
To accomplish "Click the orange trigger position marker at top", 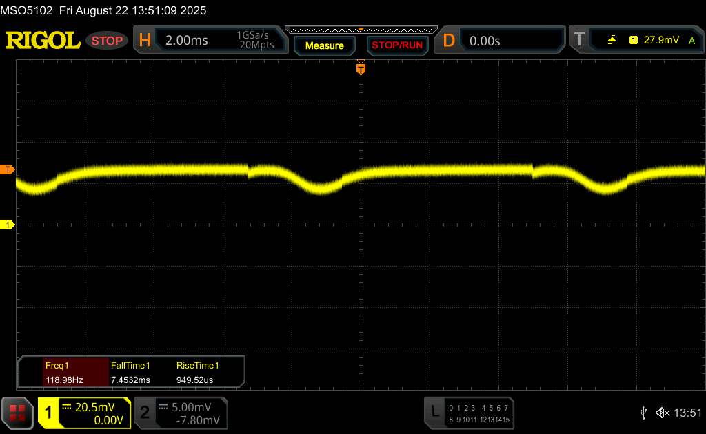I will coord(360,69).
